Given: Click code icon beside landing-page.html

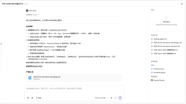Looking at the screenshot, I should pyautogui.click(x=152, y=39).
